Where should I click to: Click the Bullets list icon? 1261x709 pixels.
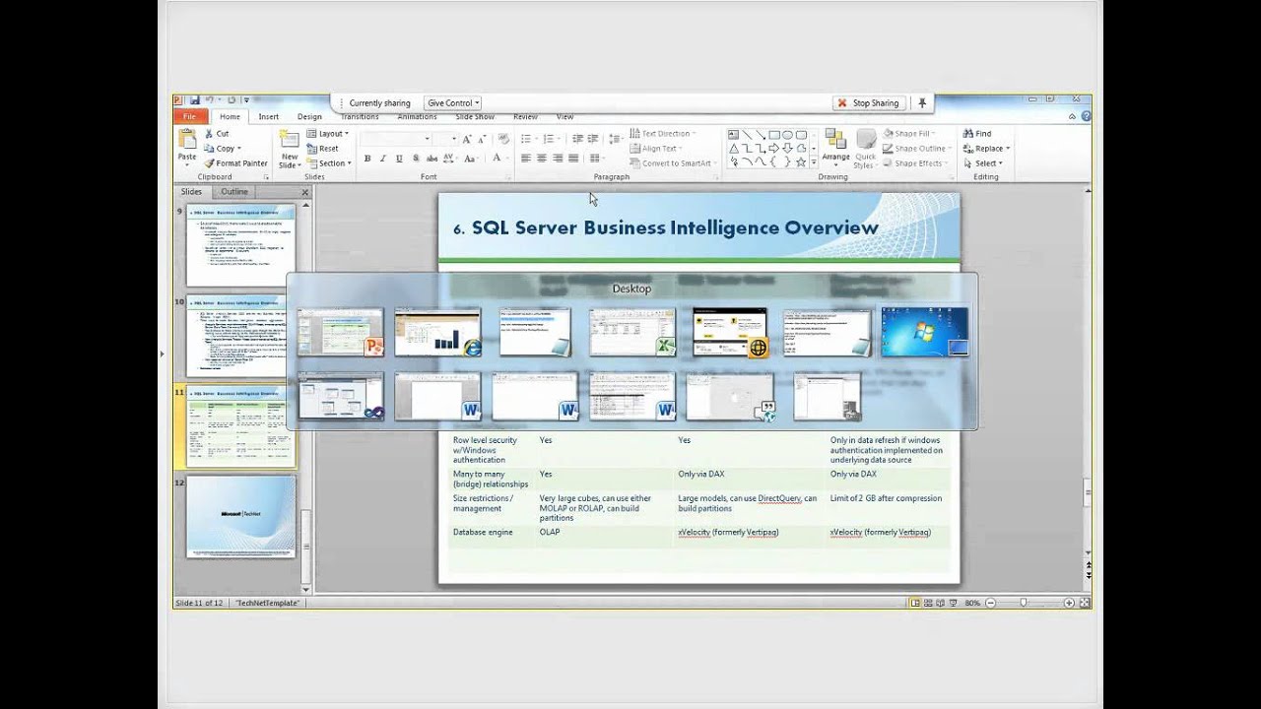[526, 139]
